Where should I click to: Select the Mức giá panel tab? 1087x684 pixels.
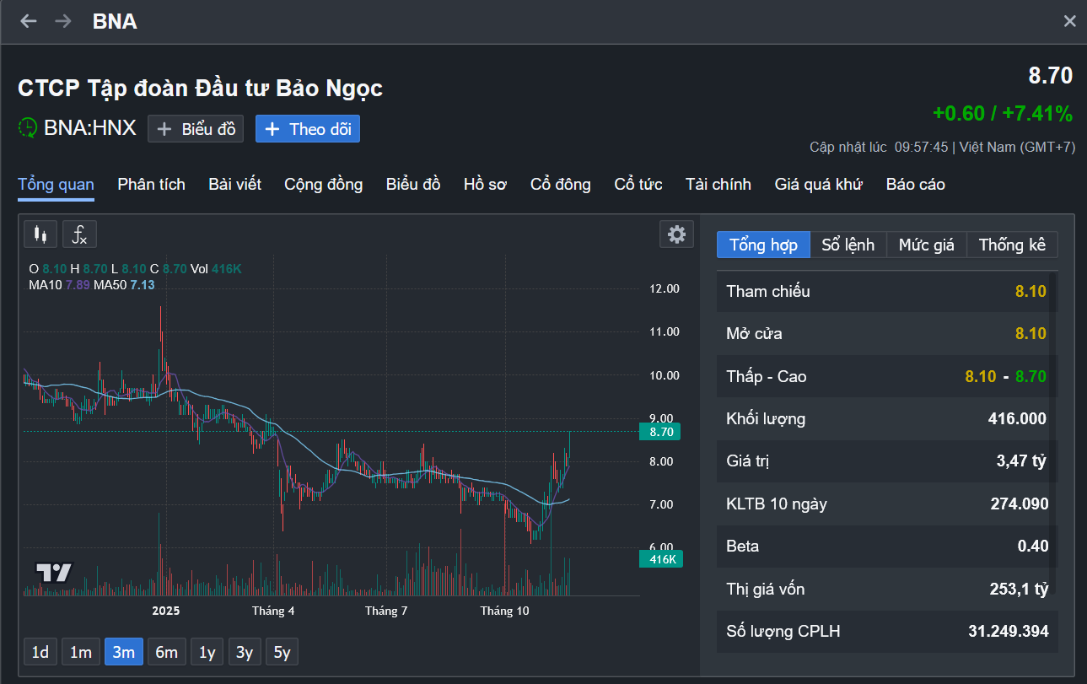point(927,245)
